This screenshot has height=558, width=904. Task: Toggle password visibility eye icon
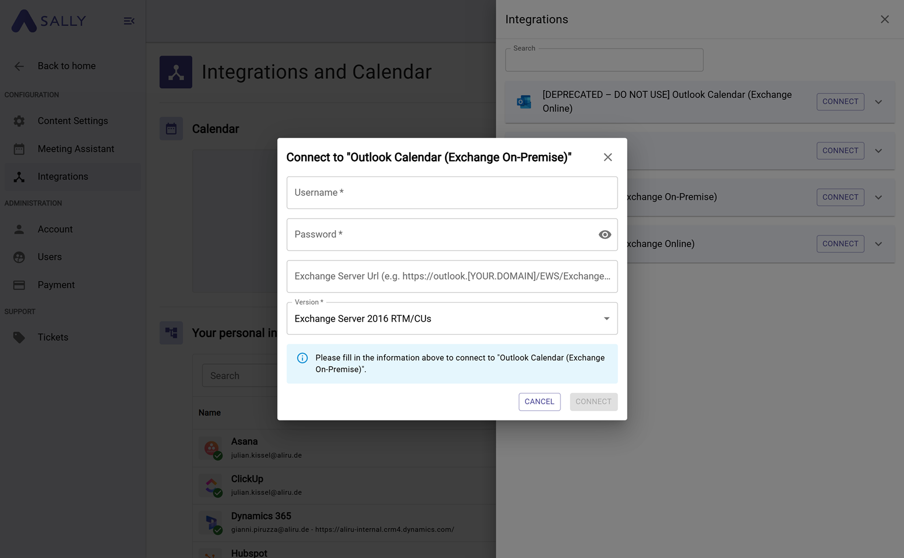coord(605,235)
